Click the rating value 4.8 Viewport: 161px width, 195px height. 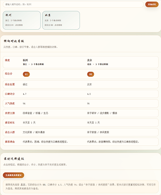89,94
